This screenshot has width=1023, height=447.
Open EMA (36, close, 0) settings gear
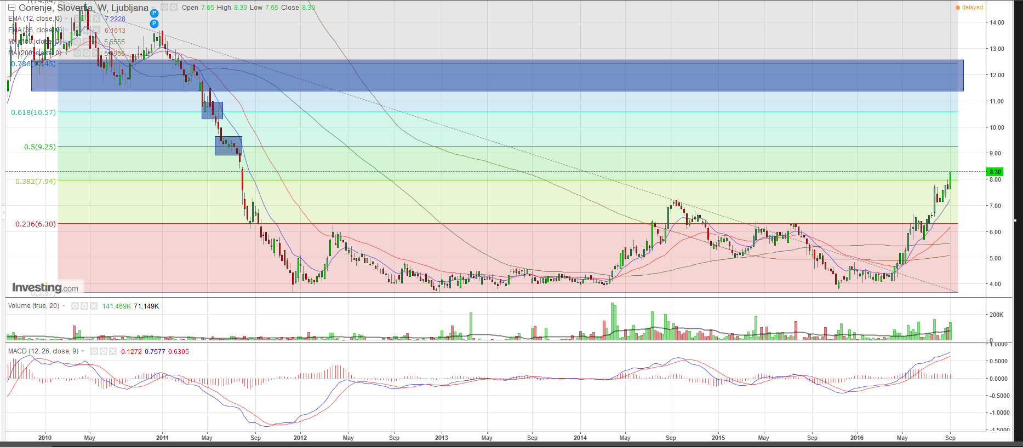coord(87,30)
